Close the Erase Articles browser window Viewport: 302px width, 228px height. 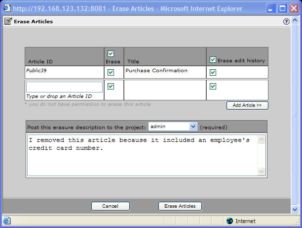(294, 8)
